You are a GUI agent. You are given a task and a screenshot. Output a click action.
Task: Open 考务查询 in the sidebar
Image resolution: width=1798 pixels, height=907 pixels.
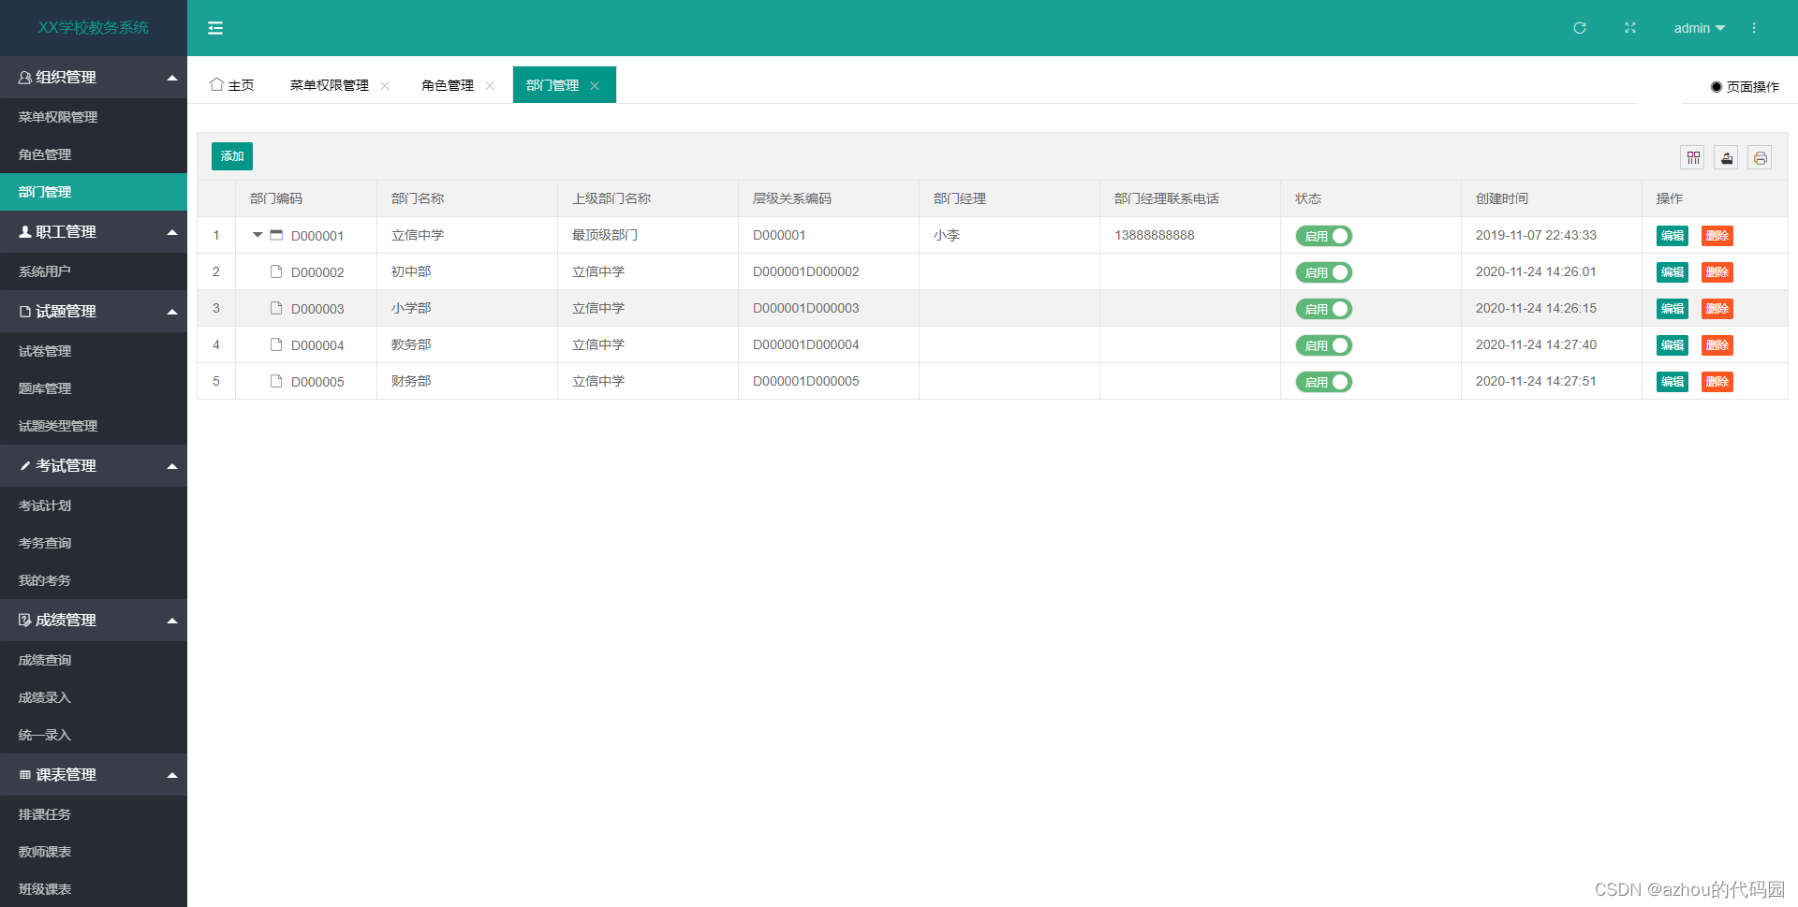(94, 543)
